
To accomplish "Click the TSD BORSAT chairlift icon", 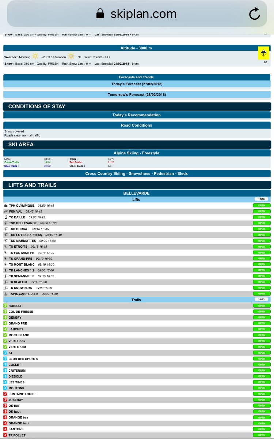I will click(x=6, y=229).
